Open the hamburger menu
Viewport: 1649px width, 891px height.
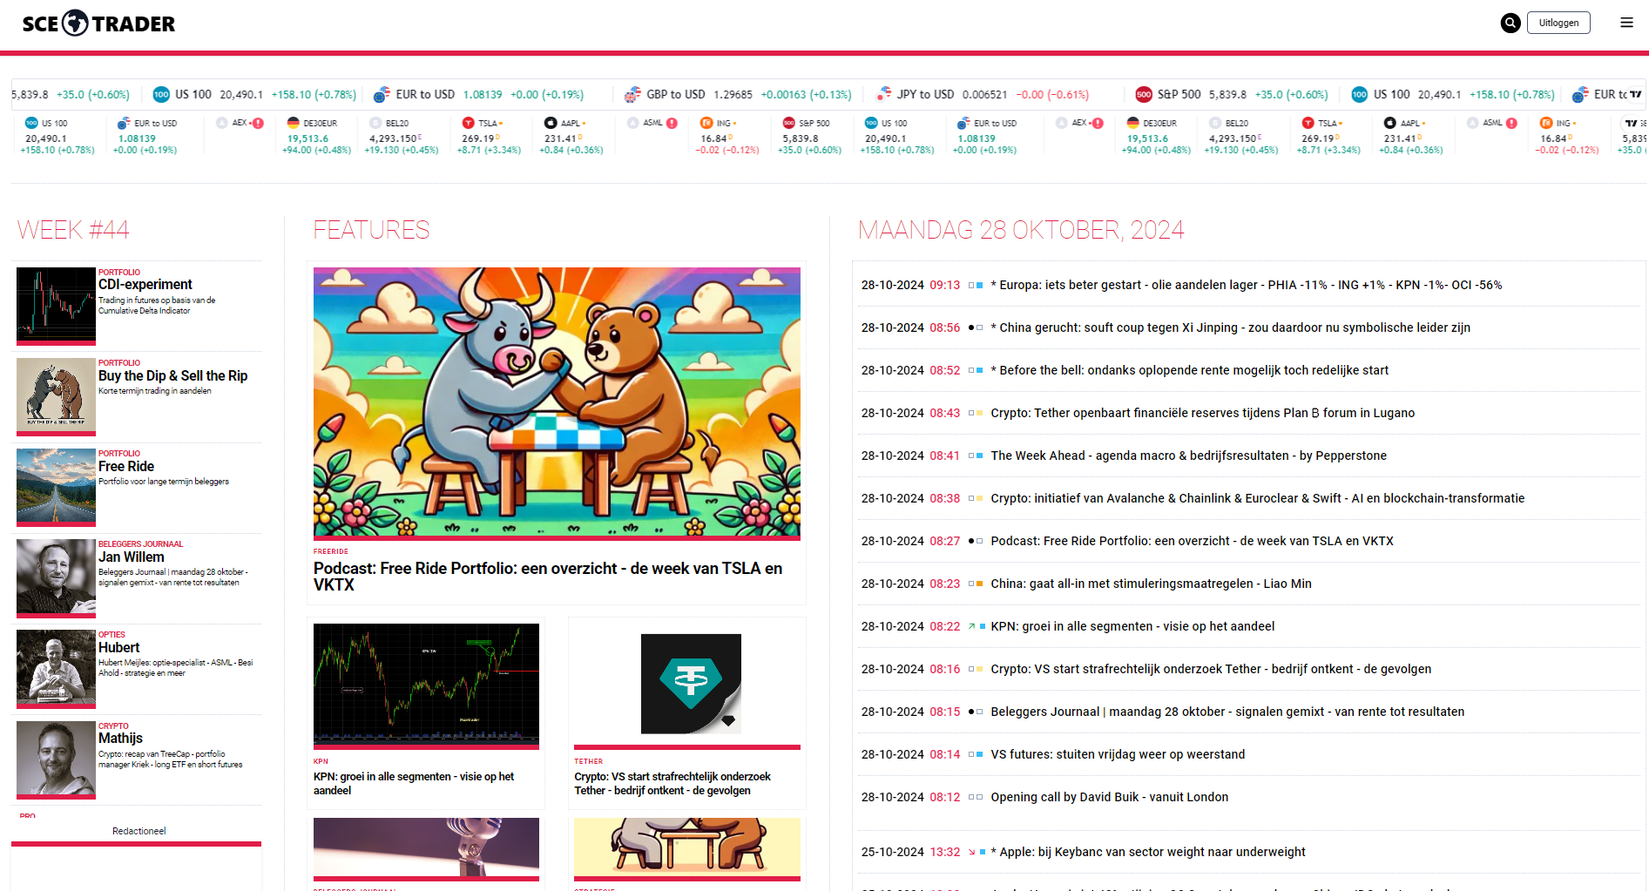coord(1626,23)
